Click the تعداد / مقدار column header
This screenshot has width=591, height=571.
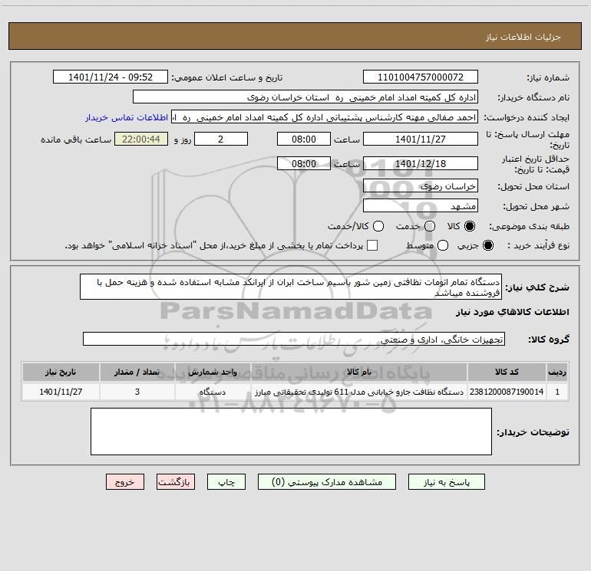(137, 372)
